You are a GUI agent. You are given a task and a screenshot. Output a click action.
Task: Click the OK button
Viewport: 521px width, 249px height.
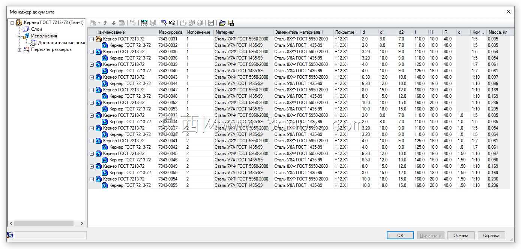point(400,235)
